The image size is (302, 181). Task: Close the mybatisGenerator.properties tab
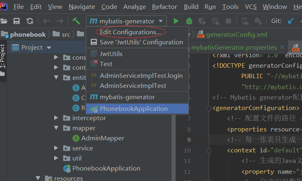(282, 47)
